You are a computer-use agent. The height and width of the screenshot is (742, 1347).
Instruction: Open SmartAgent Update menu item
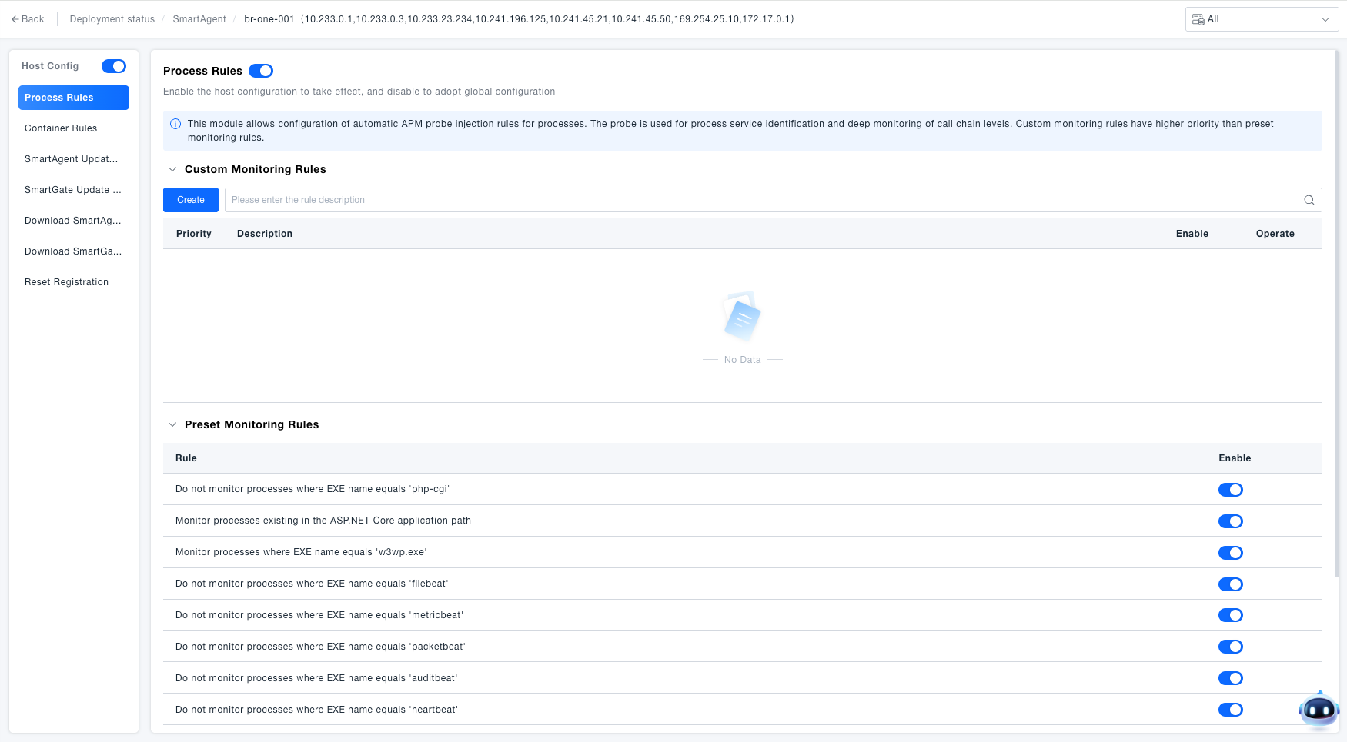point(74,159)
